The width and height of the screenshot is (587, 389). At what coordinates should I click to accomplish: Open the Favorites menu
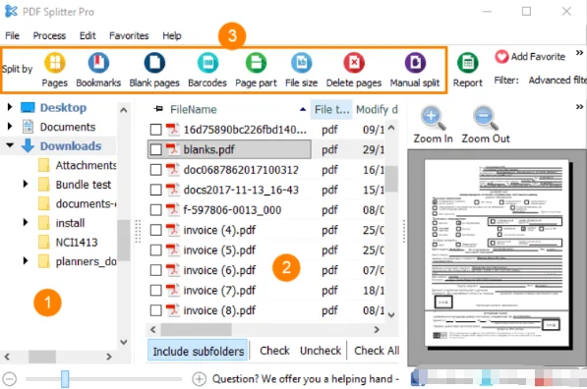click(x=129, y=35)
